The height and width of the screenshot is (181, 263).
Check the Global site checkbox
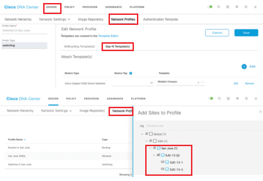151,134
